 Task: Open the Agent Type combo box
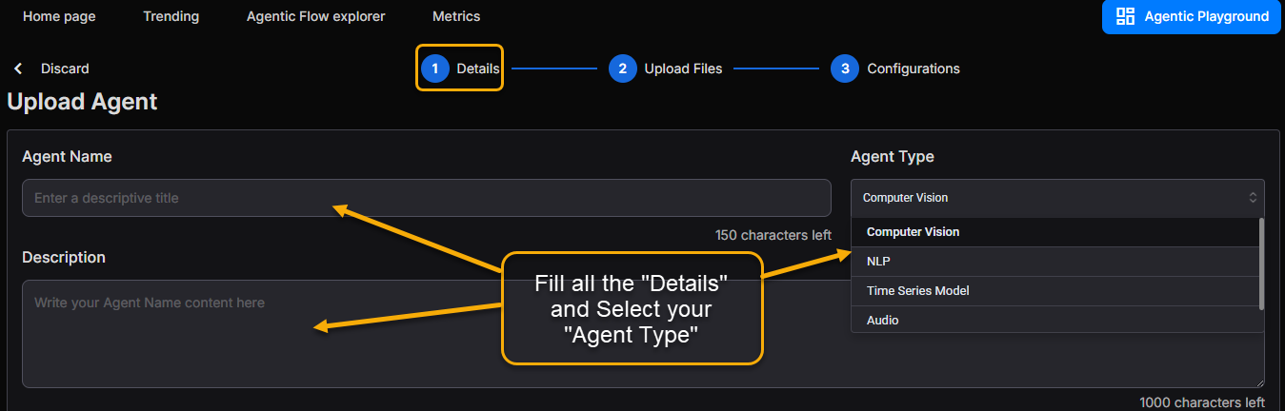click(x=1048, y=198)
